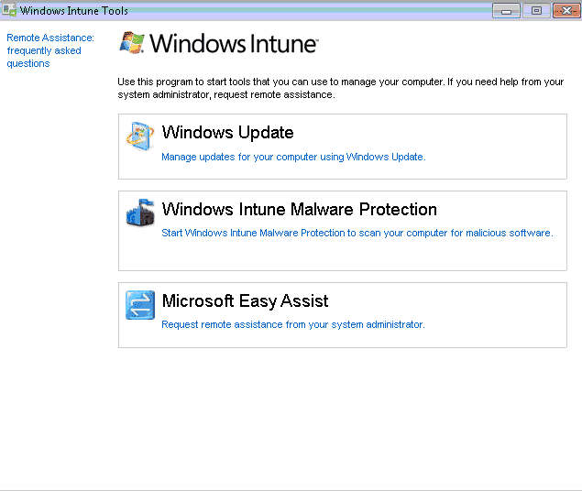The image size is (582, 491).
Task: Open Manage updates using Windows Update link
Action: pos(293,157)
